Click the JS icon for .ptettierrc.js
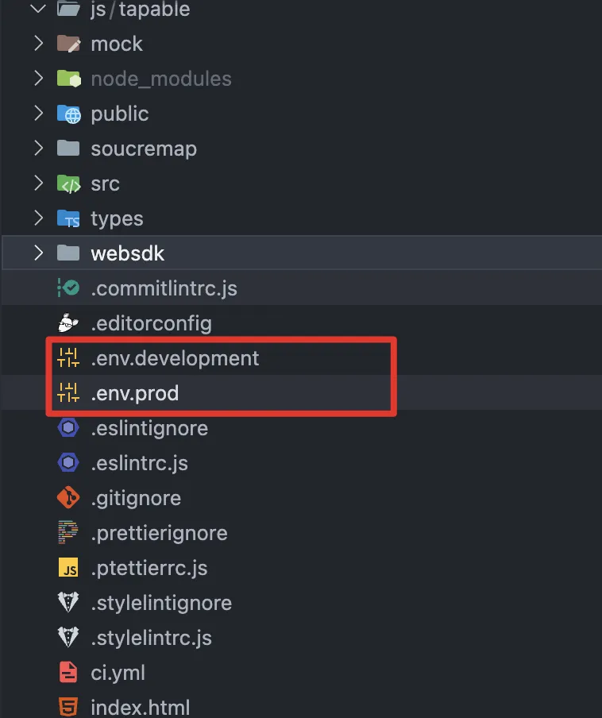This screenshot has width=602, height=718. pos(69,568)
